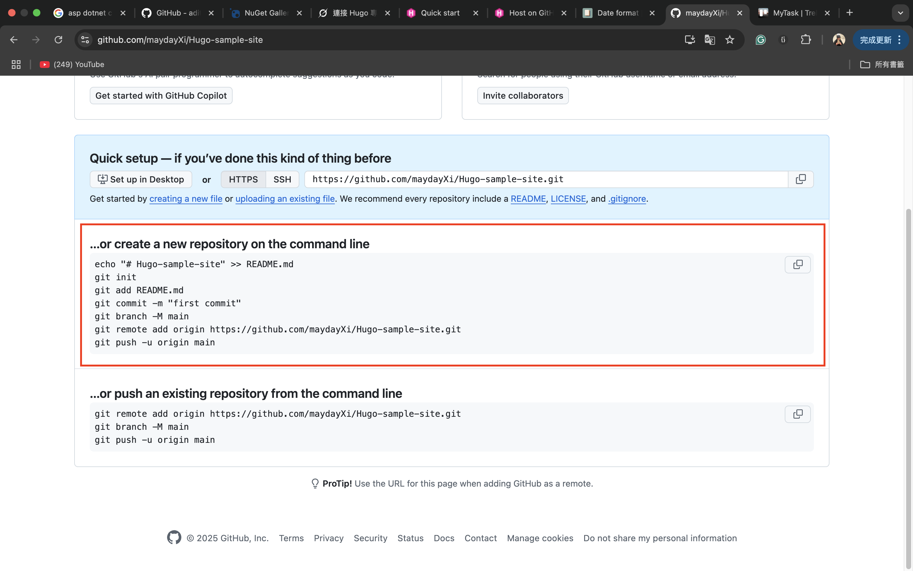This screenshot has width=913, height=571.
Task: Open the README link
Action: (528, 199)
